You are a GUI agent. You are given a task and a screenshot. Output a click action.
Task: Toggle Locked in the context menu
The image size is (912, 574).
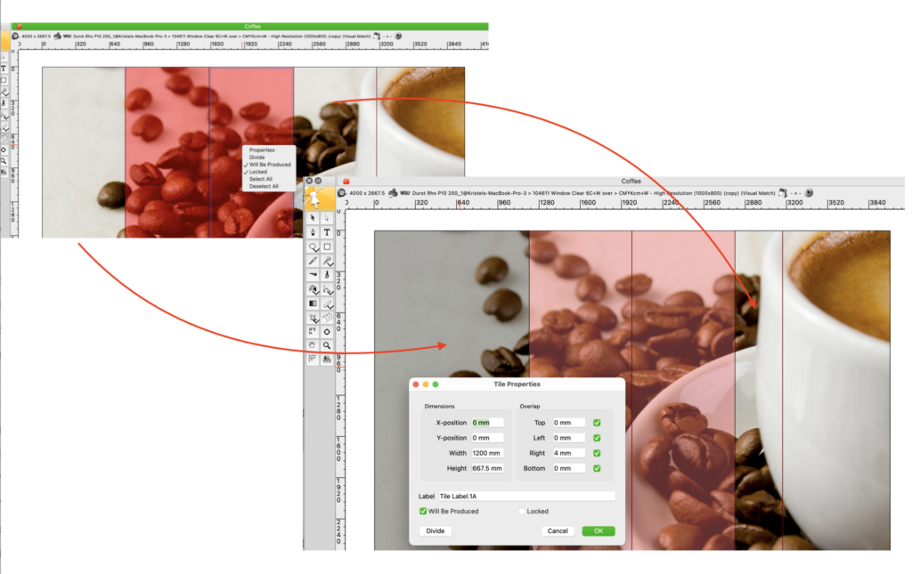pyautogui.click(x=258, y=172)
